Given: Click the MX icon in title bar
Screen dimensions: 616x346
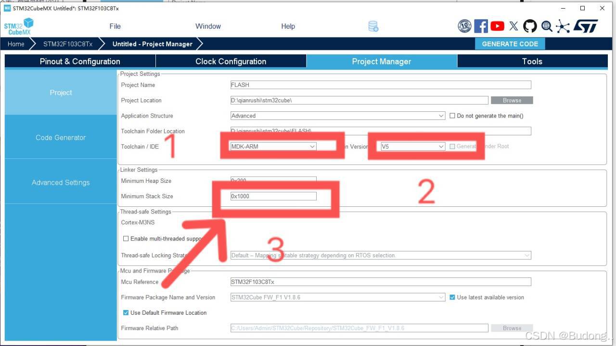Looking at the screenshot, I should pos(7,8).
